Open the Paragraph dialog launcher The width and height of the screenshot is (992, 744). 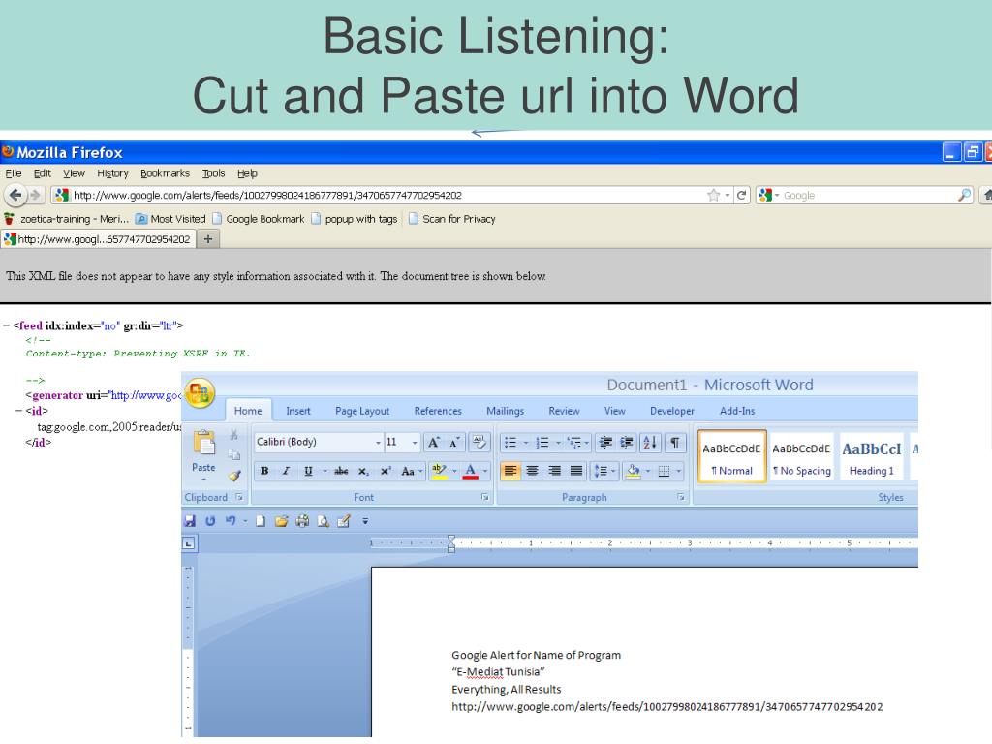pyautogui.click(x=681, y=497)
